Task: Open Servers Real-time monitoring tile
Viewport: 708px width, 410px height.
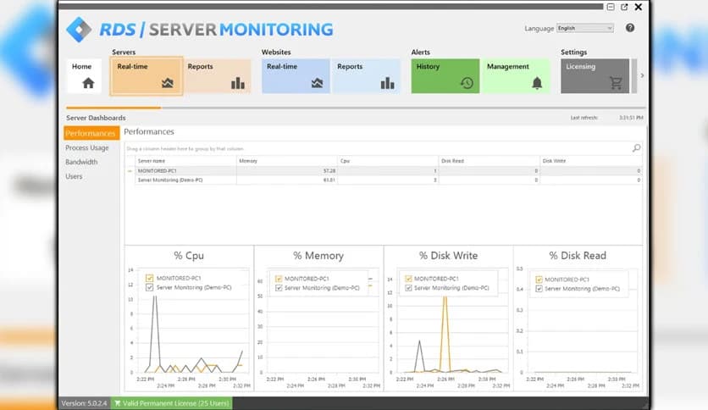Action: pos(147,76)
